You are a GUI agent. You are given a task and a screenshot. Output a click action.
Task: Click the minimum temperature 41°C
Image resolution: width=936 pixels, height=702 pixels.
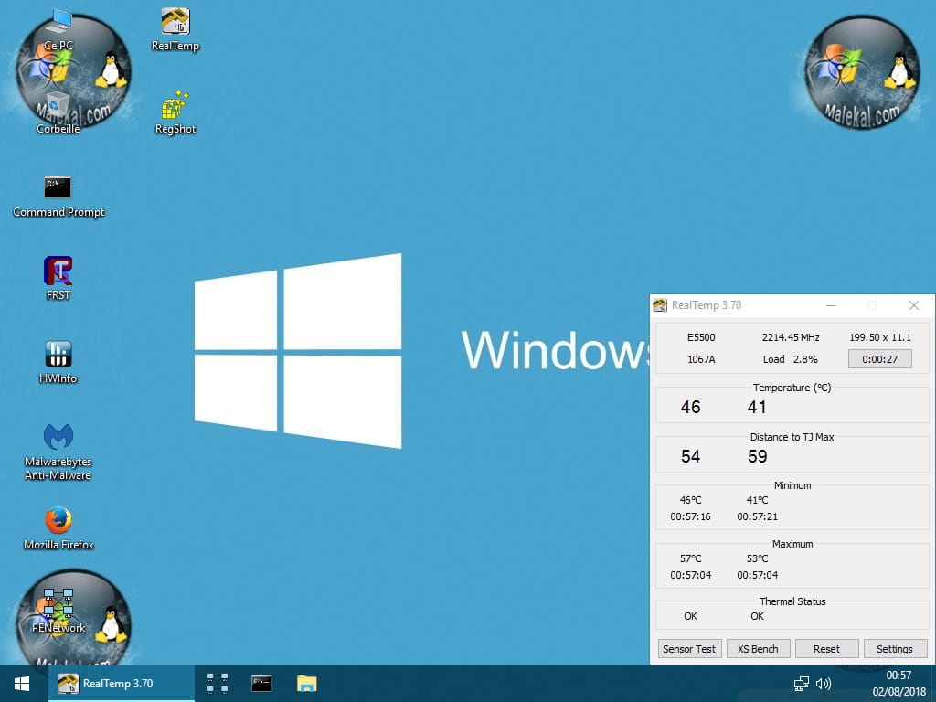[758, 500]
